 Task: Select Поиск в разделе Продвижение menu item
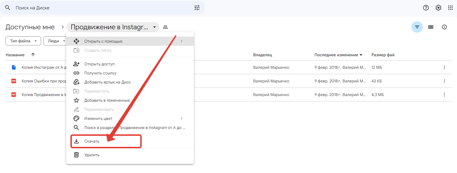pos(130,128)
